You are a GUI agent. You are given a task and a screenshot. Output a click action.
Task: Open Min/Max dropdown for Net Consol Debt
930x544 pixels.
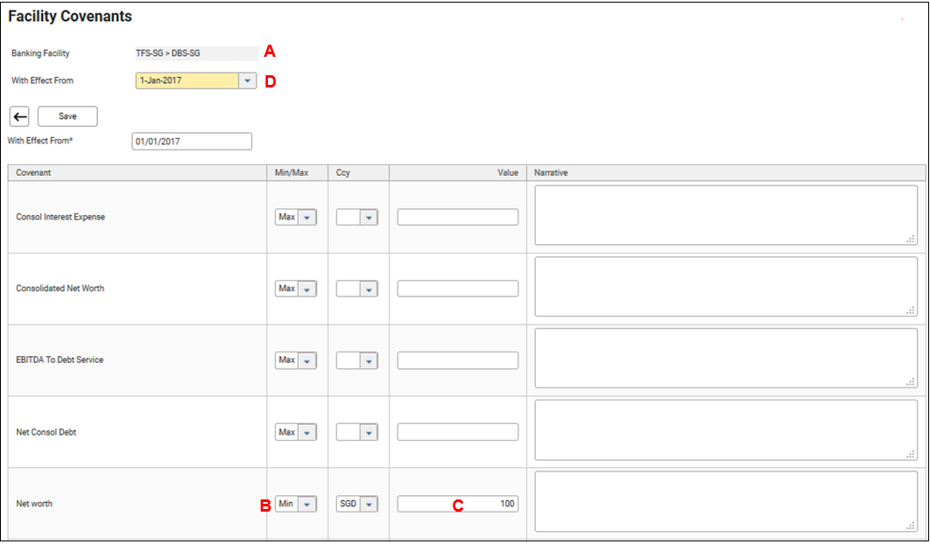click(x=296, y=432)
